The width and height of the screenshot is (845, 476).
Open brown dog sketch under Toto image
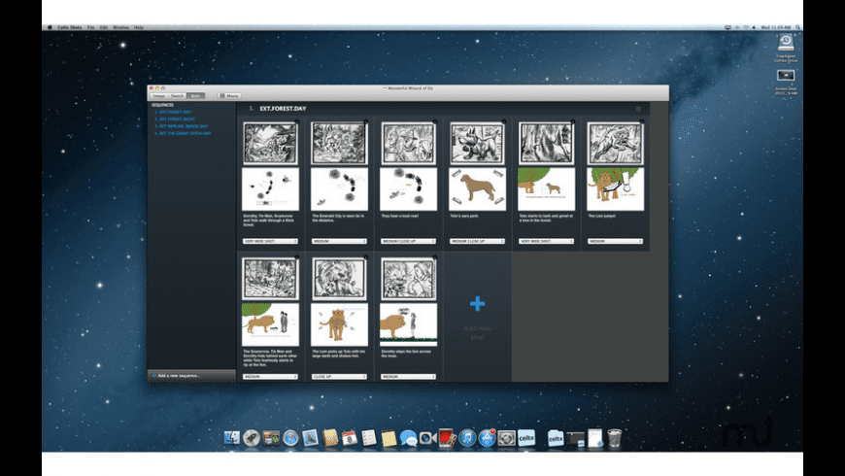477,188
